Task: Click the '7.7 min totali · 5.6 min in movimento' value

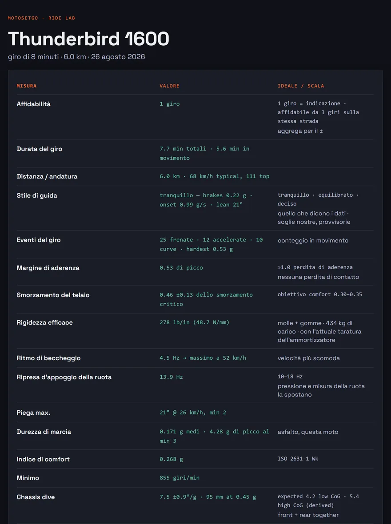Action: click(204, 153)
